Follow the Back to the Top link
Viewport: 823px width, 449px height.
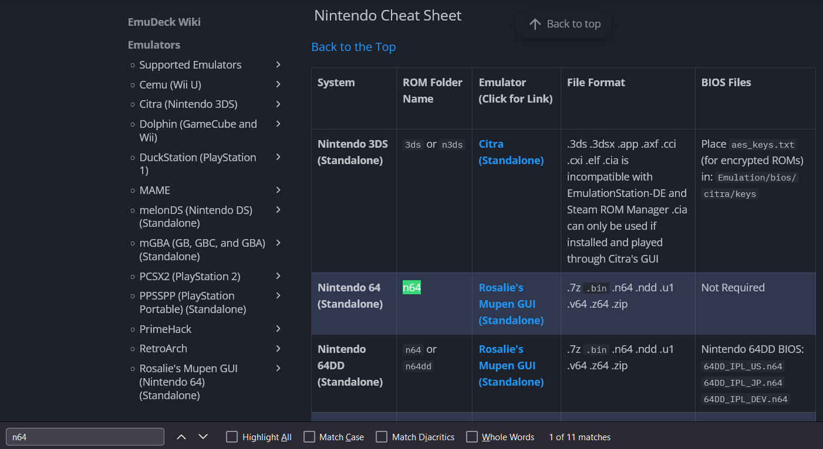[353, 47]
